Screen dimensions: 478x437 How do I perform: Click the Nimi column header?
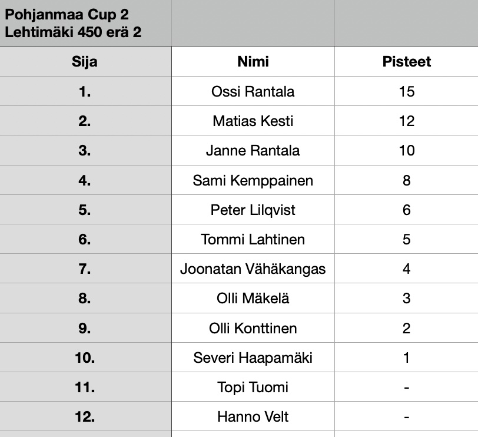(x=253, y=61)
